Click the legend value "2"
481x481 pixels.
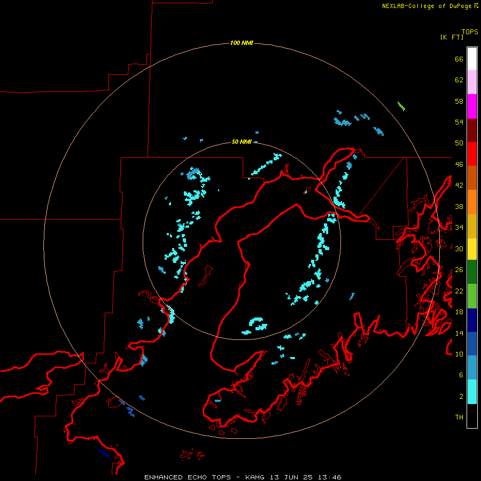pyautogui.click(x=461, y=397)
